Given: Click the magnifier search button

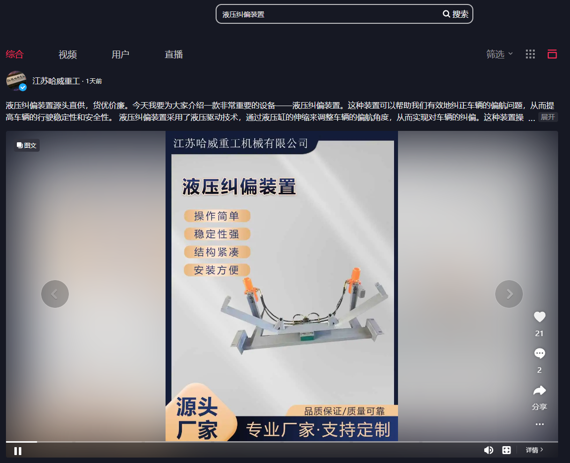Looking at the screenshot, I should point(456,14).
